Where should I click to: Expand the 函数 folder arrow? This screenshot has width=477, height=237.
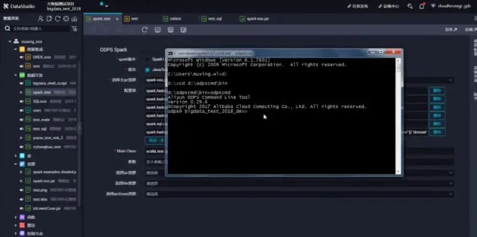[x=15, y=217]
